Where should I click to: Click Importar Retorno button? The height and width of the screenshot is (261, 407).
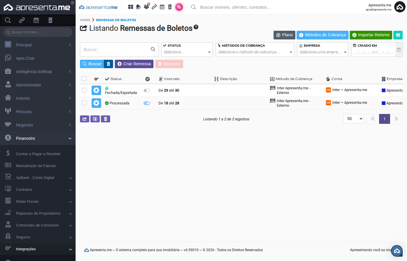(371, 35)
